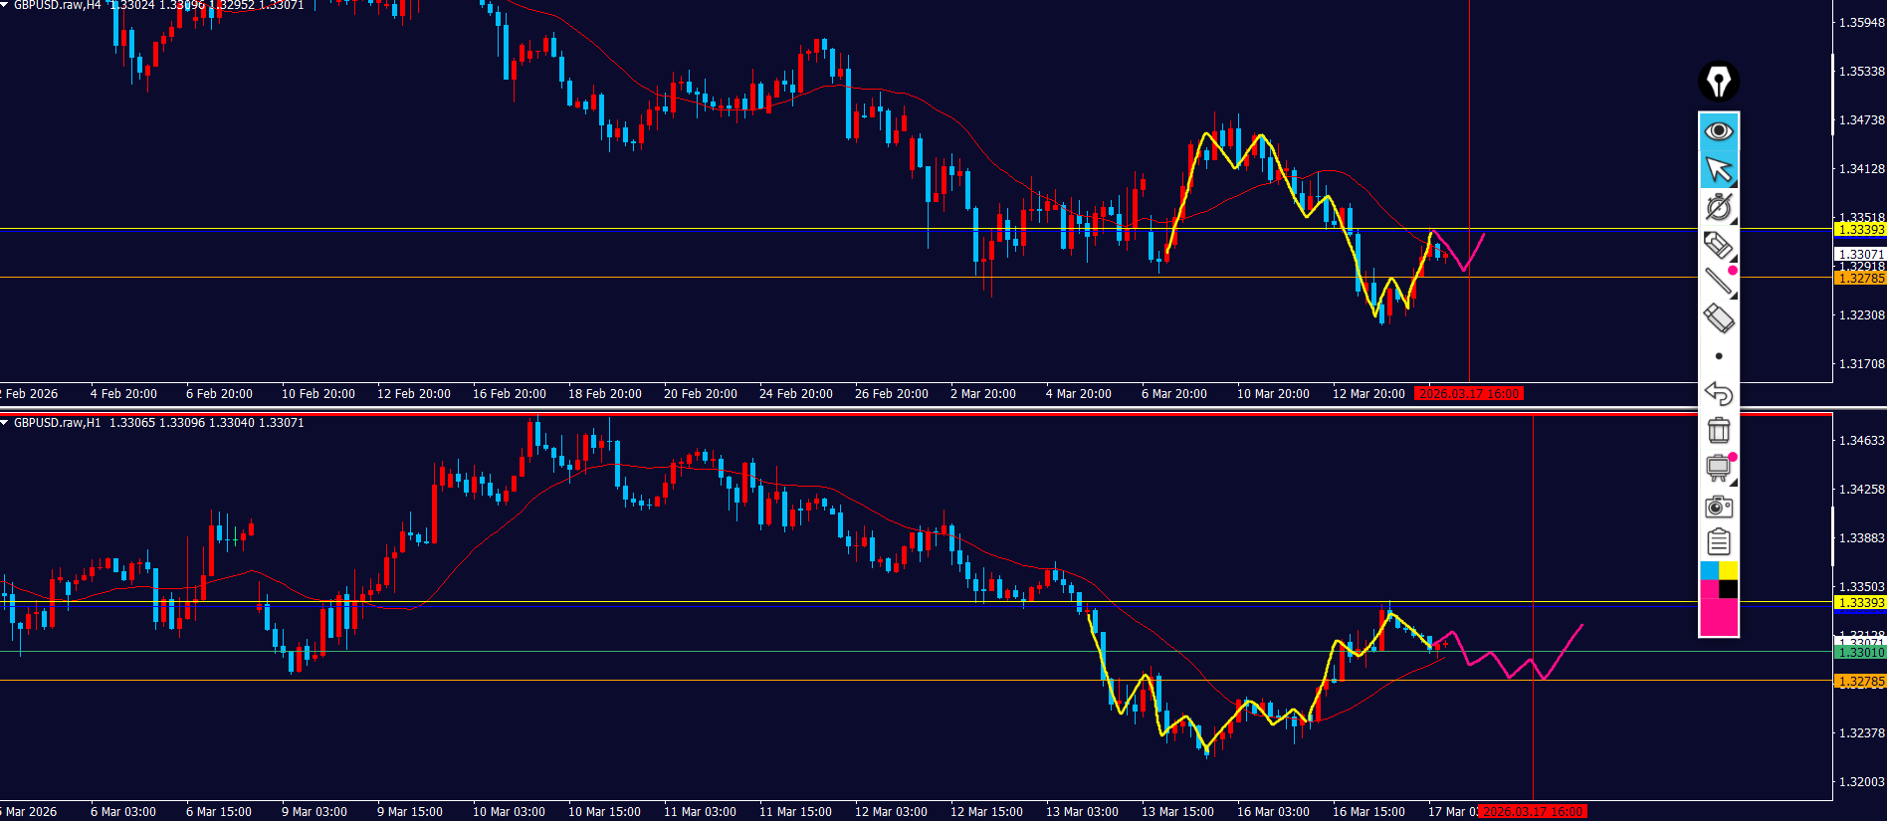This screenshot has height=821, width=1887.
Task: Click the crossed-out stopwatch icon
Action: tap(1718, 207)
